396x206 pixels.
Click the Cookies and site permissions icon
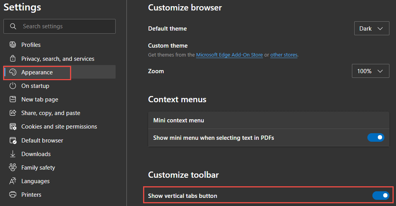13,127
